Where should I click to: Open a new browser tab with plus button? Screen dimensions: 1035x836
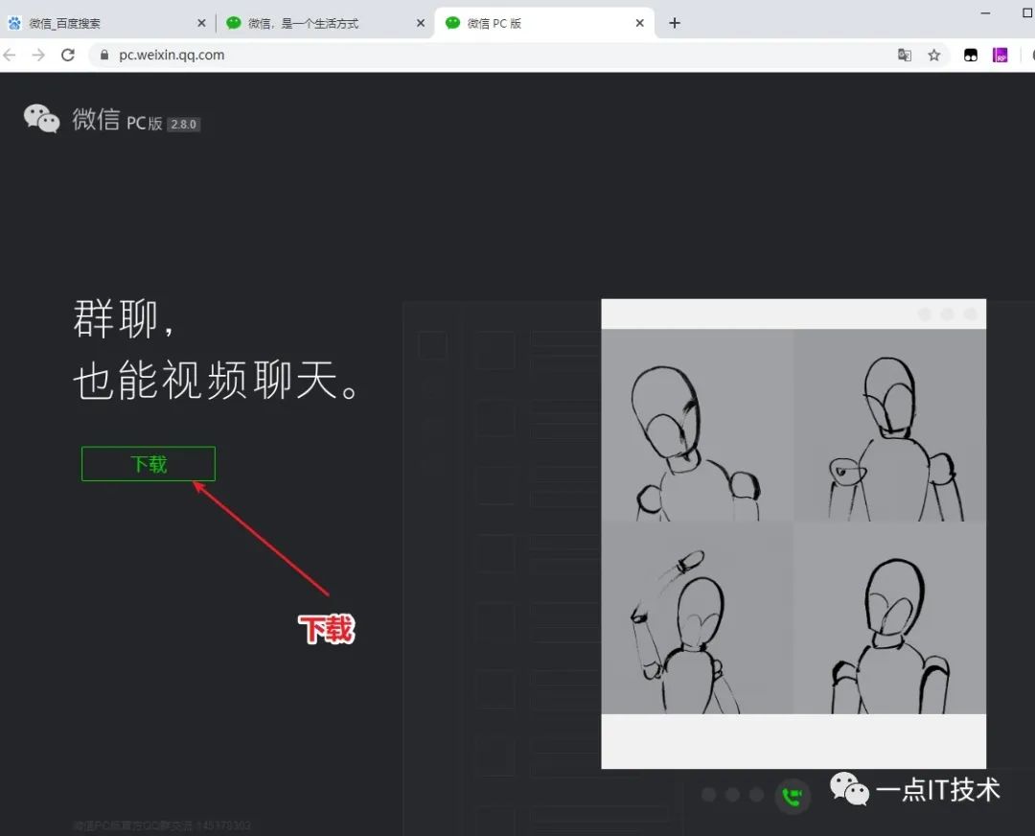[x=674, y=22]
